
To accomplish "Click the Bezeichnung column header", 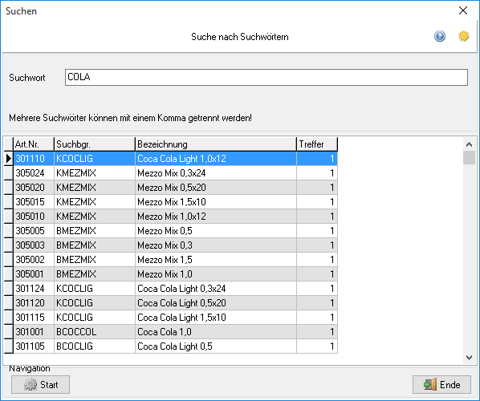I will [x=215, y=144].
